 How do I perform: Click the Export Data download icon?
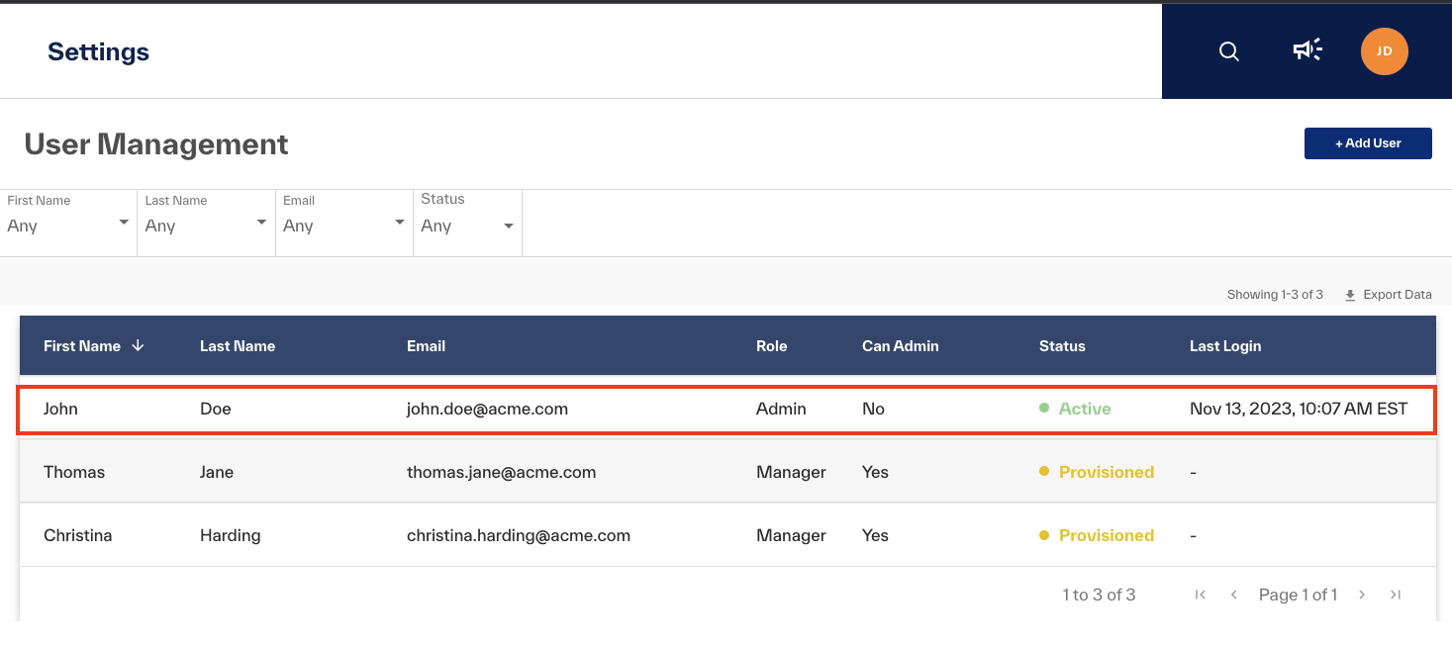pyautogui.click(x=1350, y=295)
